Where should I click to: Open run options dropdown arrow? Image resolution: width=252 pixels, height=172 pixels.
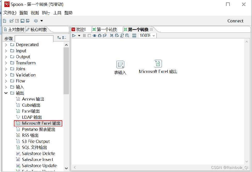[x=79, y=36]
